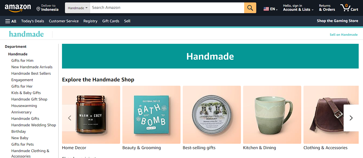Select the Gift Cards menu item

(x=110, y=21)
